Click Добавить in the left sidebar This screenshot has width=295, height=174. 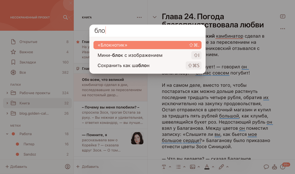click(17, 167)
